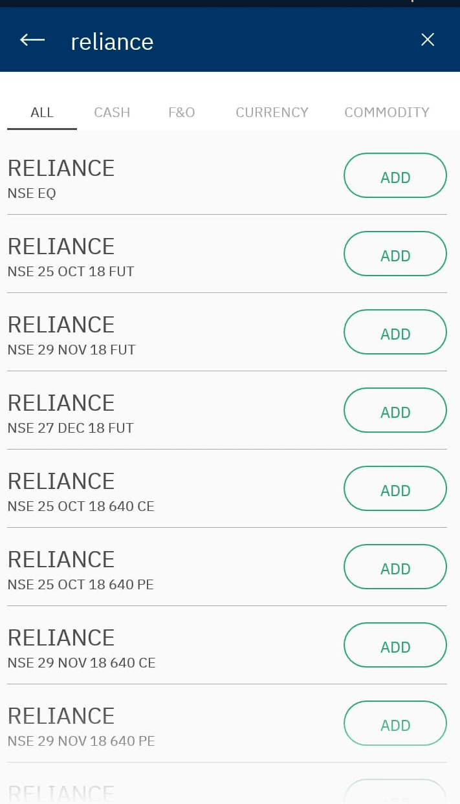The height and width of the screenshot is (804, 460).
Task: Switch to the CASH tab
Action: click(111, 112)
